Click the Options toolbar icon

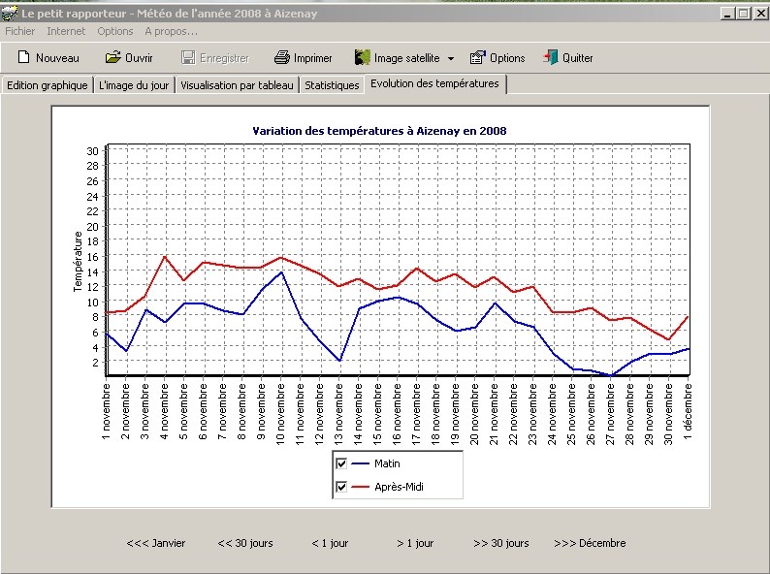[x=478, y=58]
